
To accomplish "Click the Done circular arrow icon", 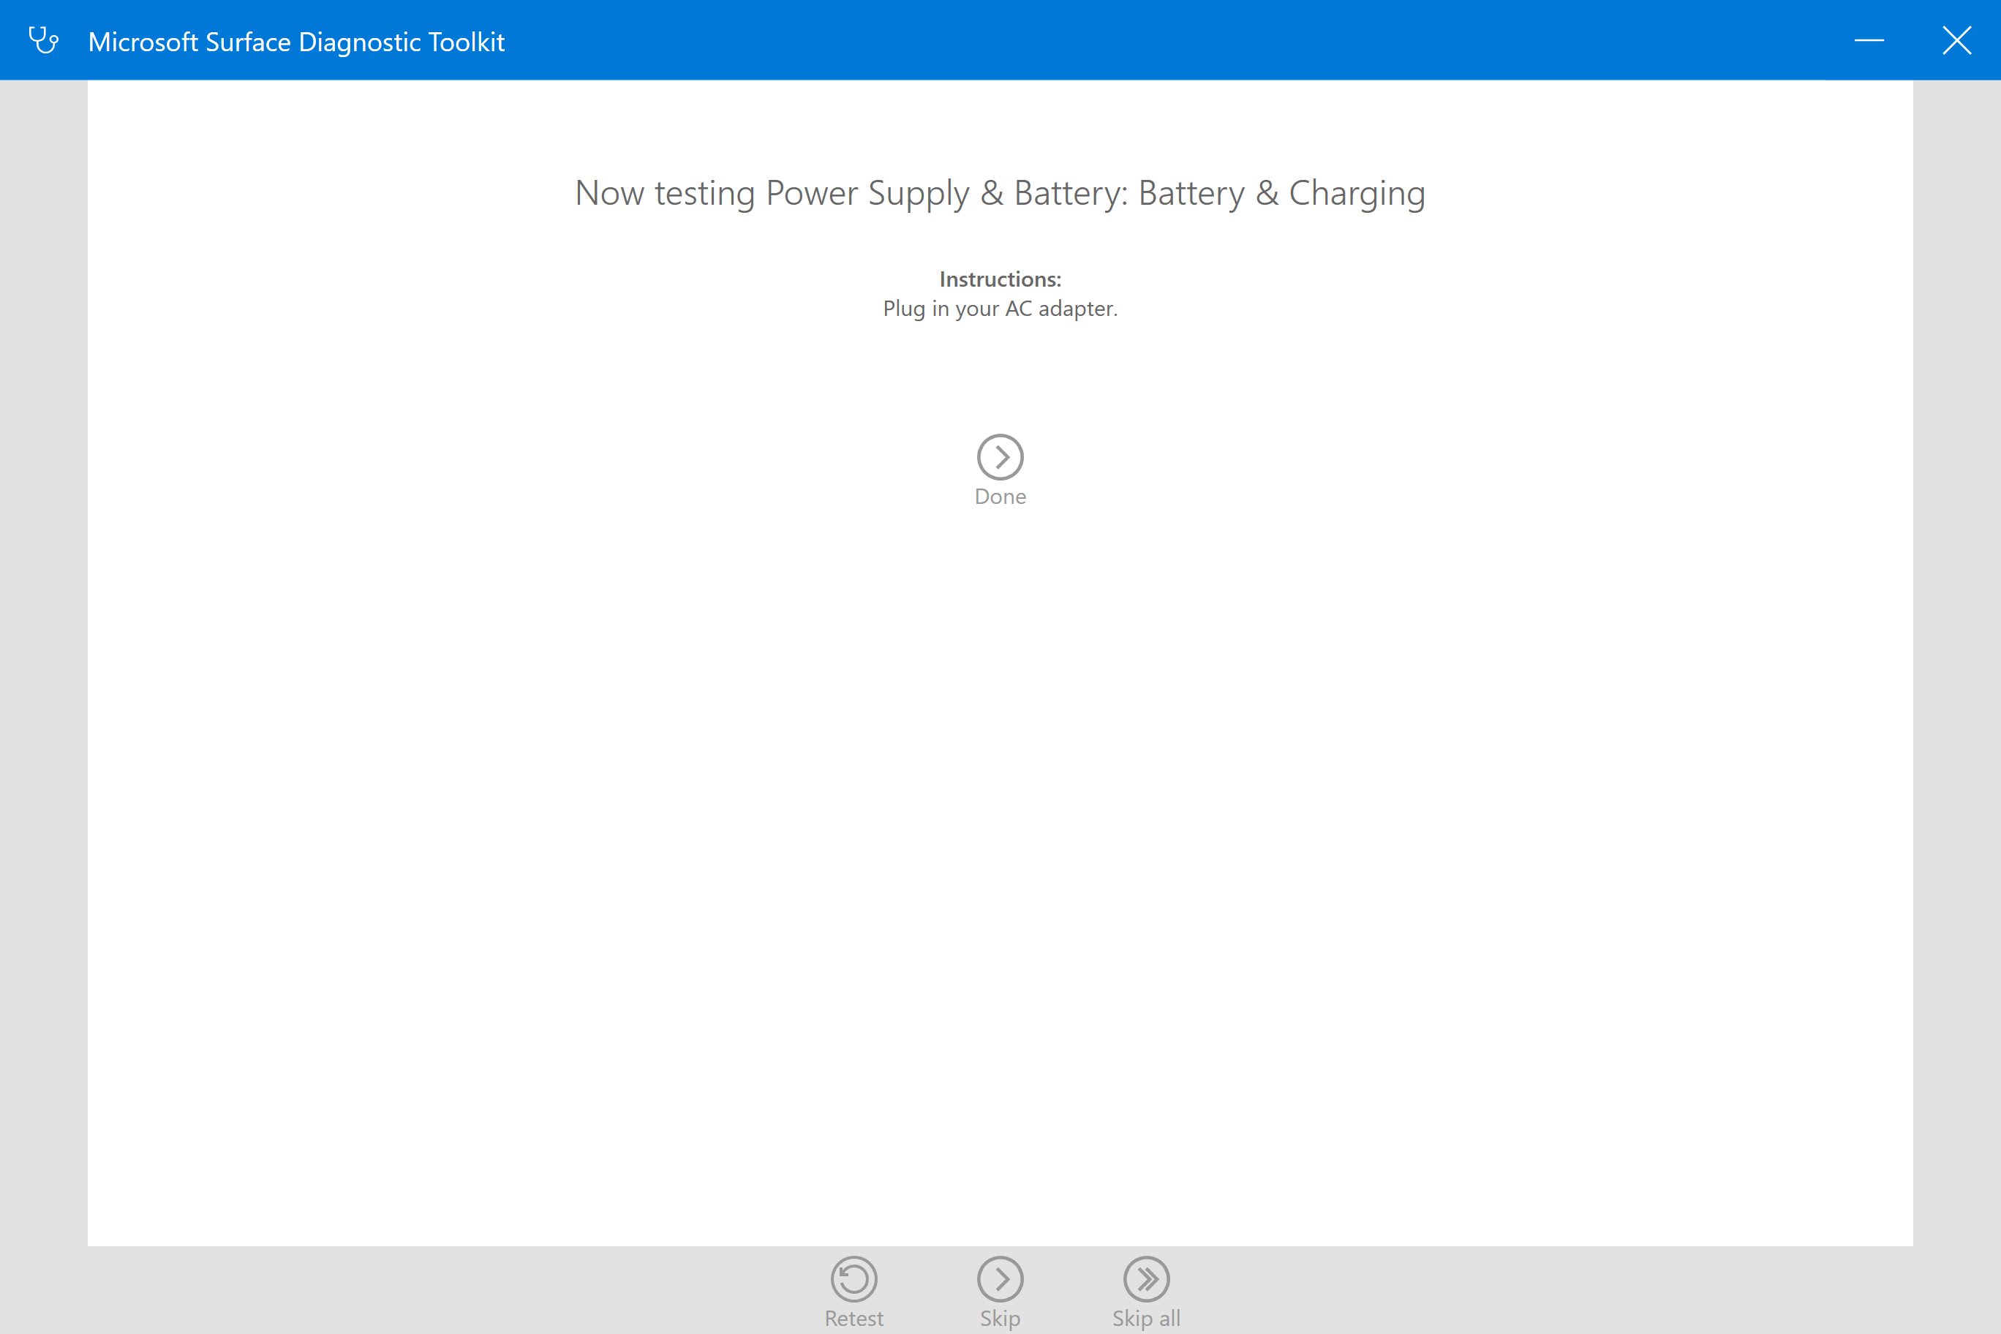I will tap(1000, 457).
